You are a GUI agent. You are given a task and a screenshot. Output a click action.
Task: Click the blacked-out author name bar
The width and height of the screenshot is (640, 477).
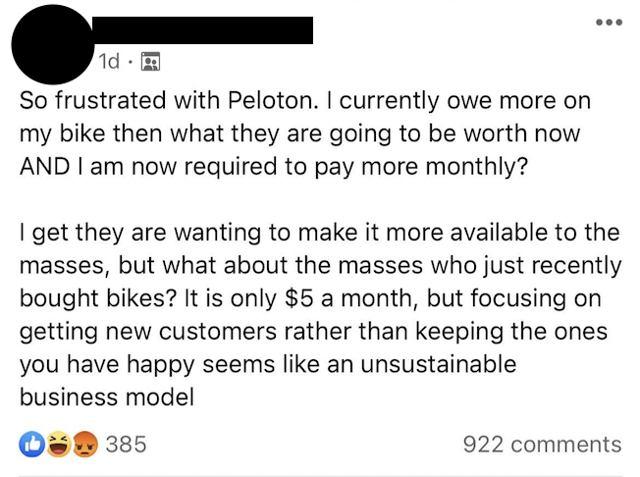tap(202, 30)
